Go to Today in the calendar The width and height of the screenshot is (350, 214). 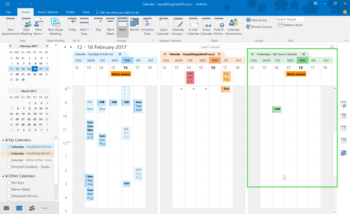point(72,25)
